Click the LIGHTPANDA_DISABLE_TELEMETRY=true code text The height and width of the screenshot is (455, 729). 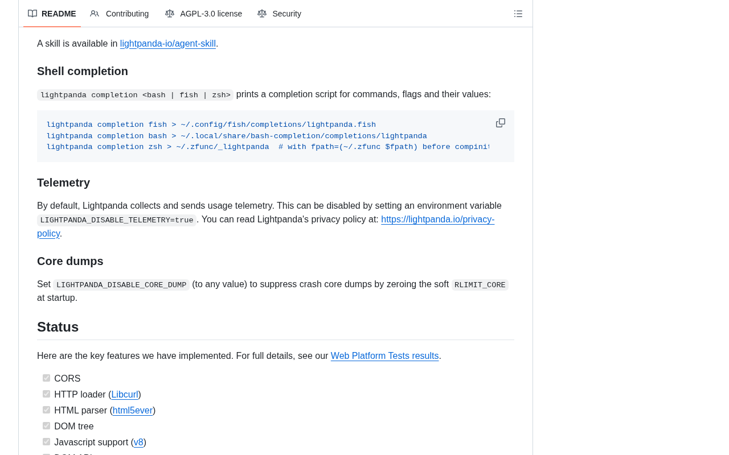click(117, 220)
